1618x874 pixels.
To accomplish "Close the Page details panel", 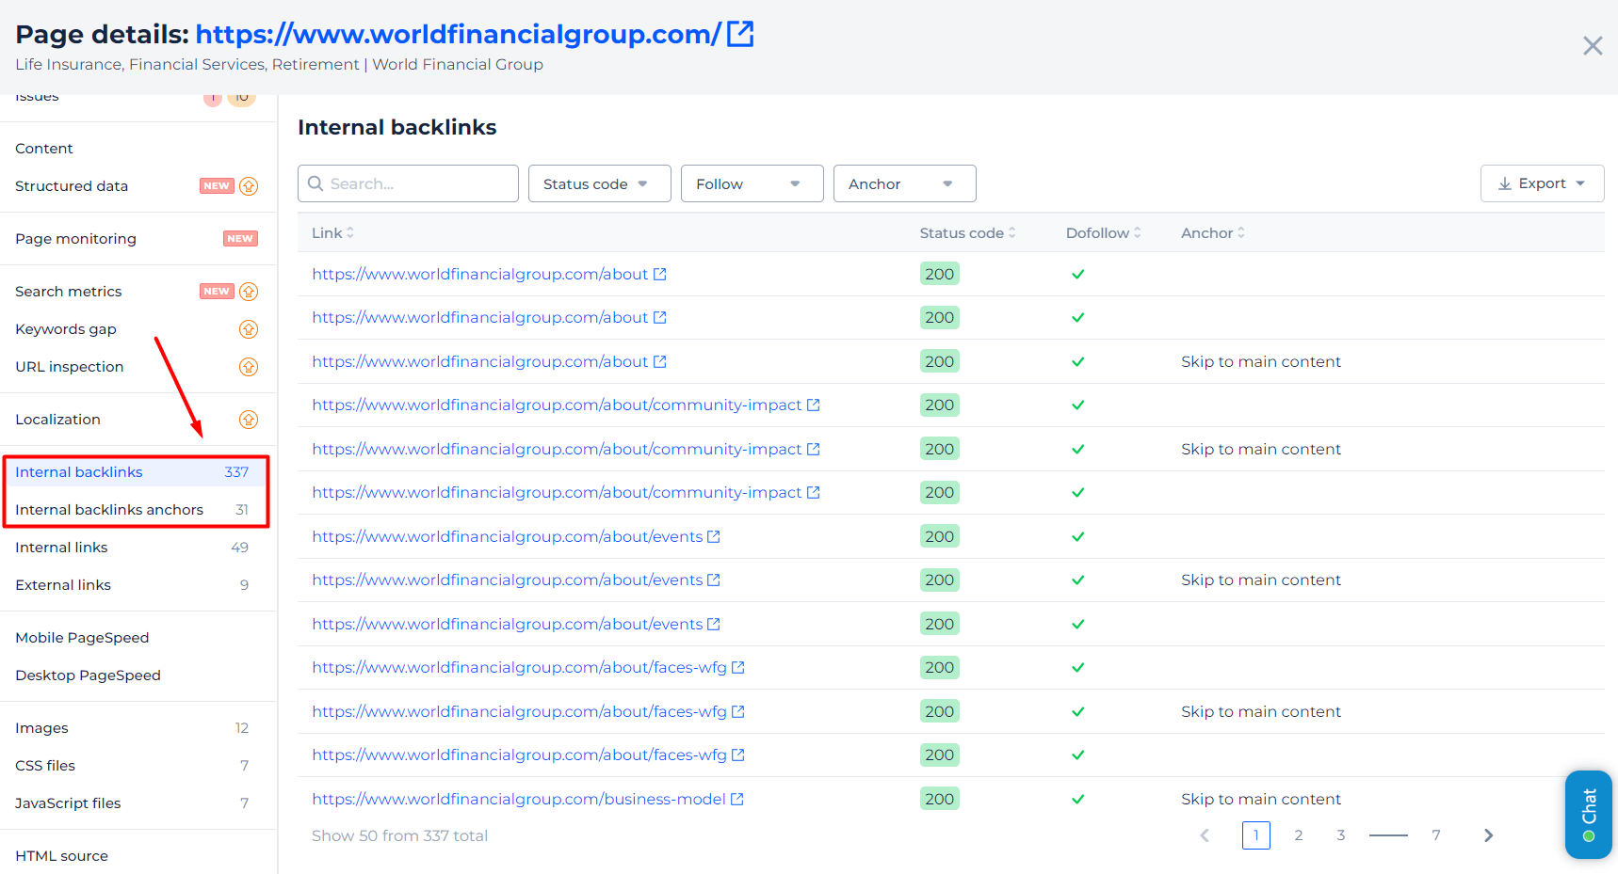I will pos(1593,45).
